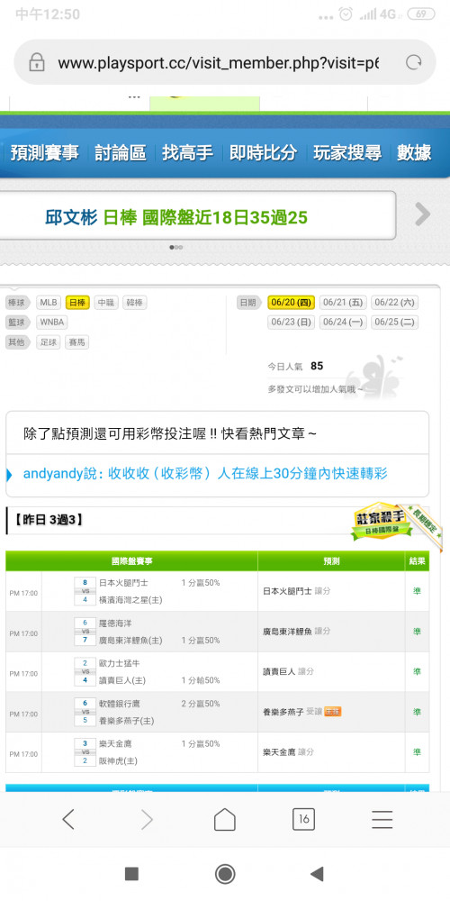Image resolution: width=450 pixels, height=901 pixels.
Task: Select the URL address field
Action: click(218, 63)
